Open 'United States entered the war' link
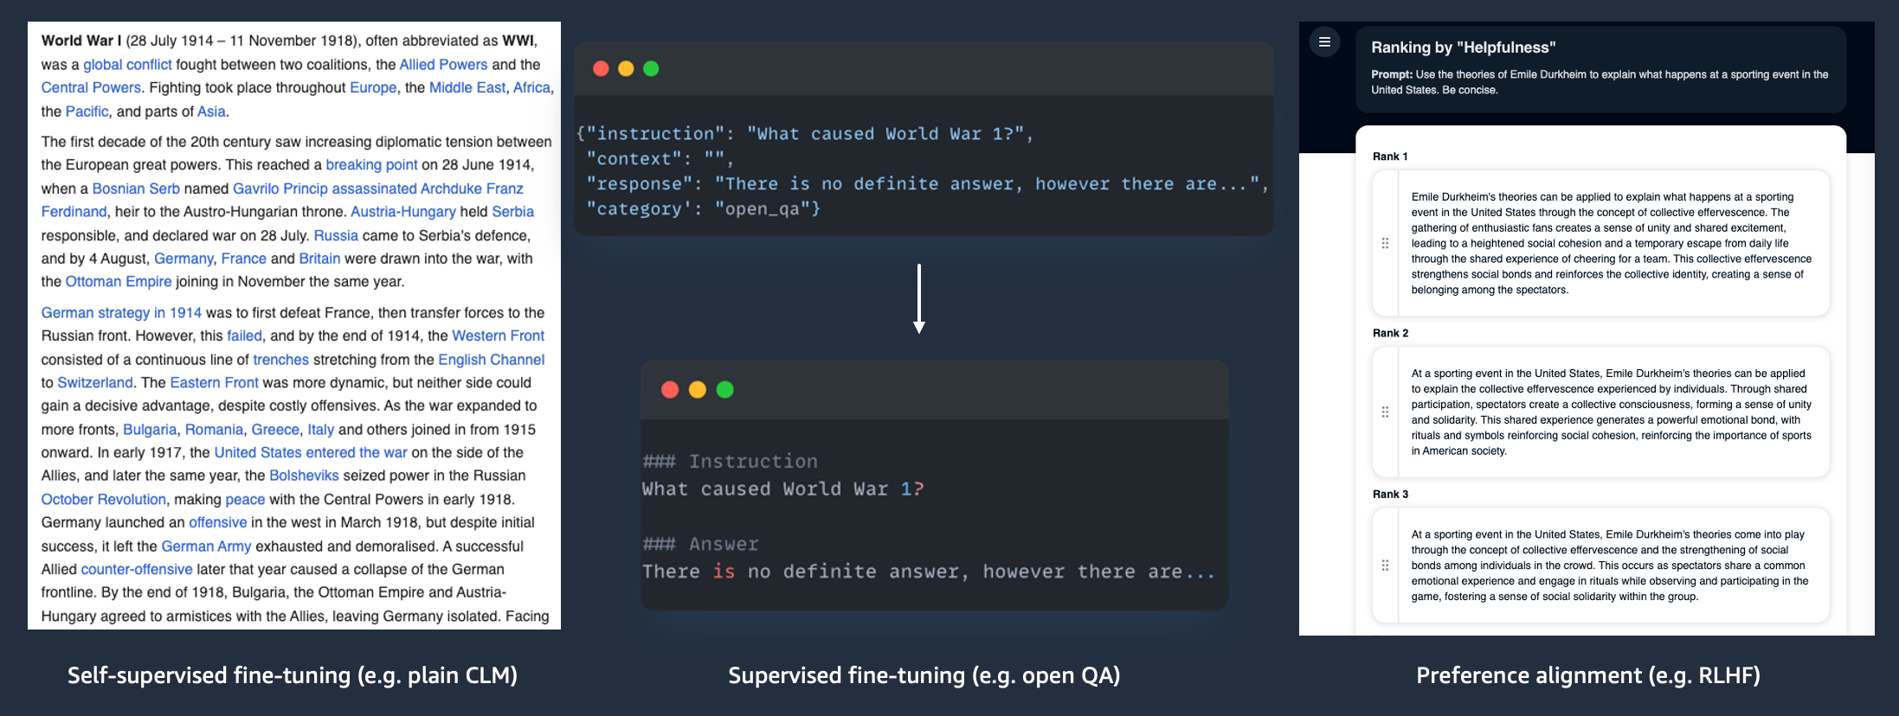This screenshot has width=1899, height=716. (x=311, y=453)
